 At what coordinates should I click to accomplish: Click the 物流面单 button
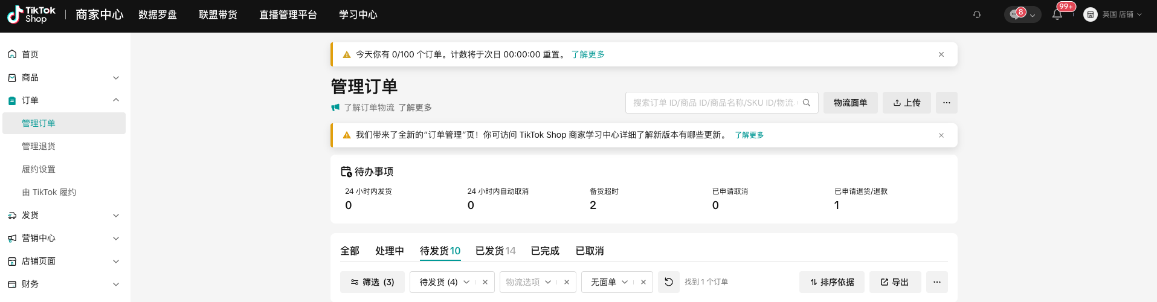tap(850, 103)
